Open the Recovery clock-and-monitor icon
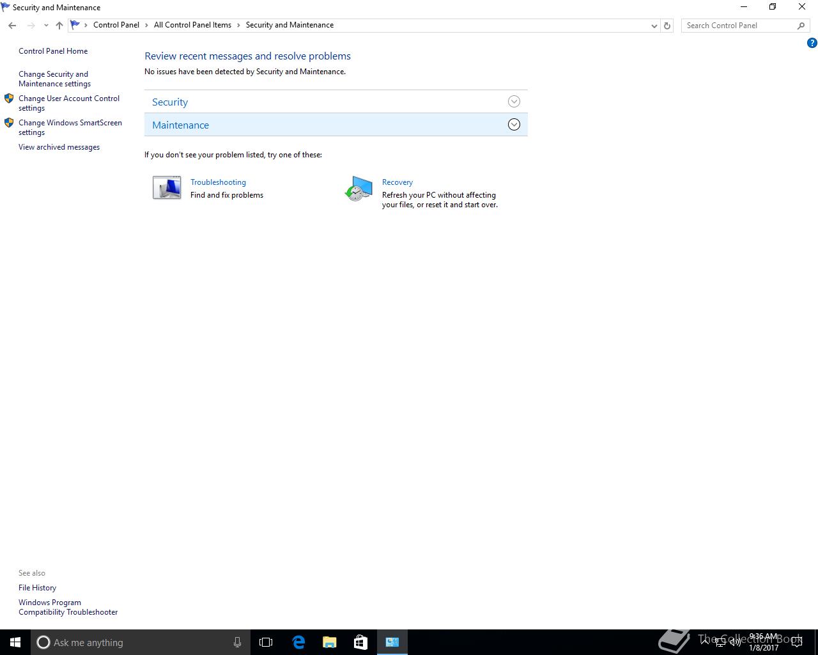The image size is (818, 655). [x=359, y=189]
